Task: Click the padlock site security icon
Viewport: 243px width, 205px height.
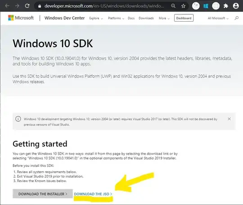Action: tap(40, 6)
